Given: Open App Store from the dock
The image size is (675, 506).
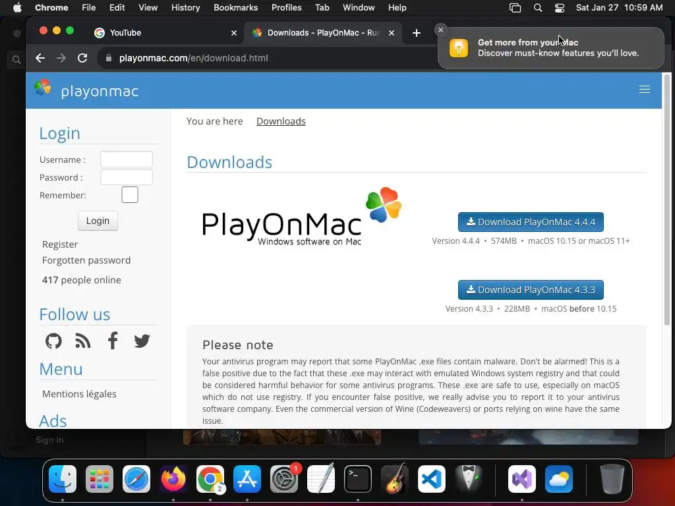Looking at the screenshot, I should tap(247, 479).
